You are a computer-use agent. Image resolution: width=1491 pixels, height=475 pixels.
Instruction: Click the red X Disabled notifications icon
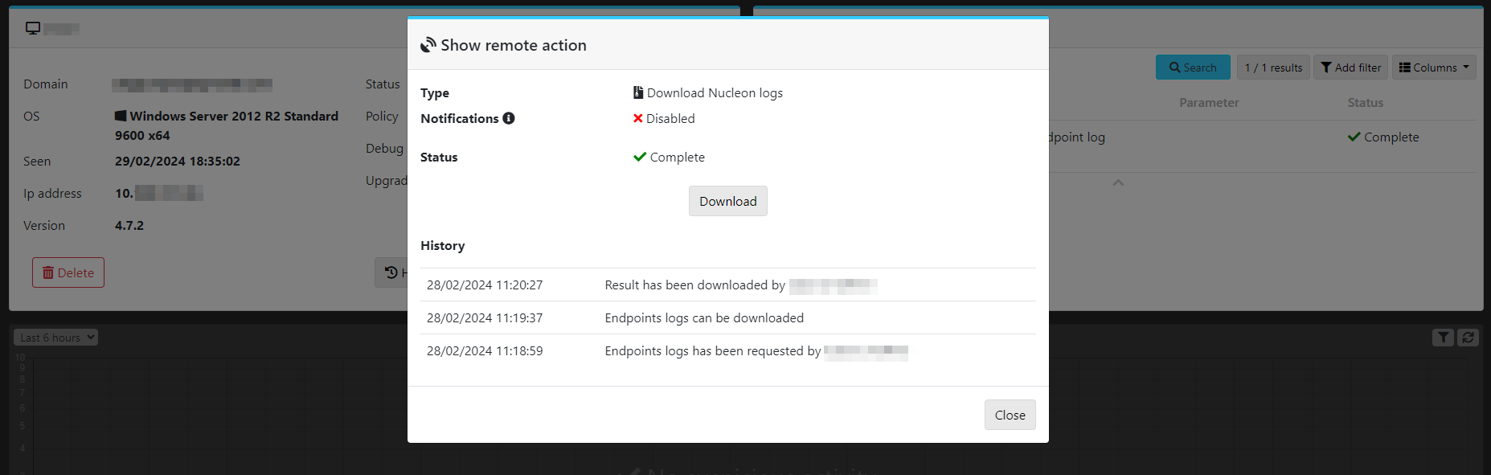coord(638,118)
